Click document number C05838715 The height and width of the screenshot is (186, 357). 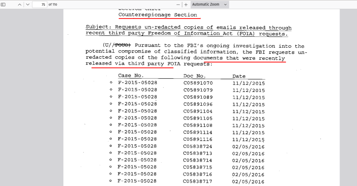pos(198,167)
